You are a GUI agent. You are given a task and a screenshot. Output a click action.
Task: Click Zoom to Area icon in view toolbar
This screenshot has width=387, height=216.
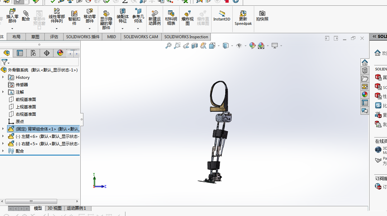tap(177, 46)
